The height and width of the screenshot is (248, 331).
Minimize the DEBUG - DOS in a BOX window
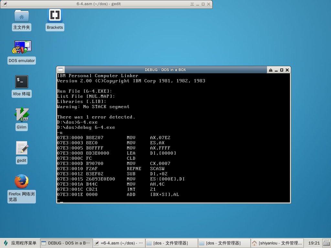[x=276, y=70]
